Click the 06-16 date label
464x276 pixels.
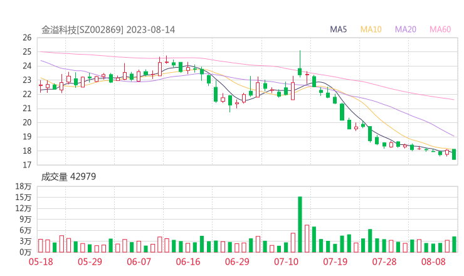(x=188, y=262)
